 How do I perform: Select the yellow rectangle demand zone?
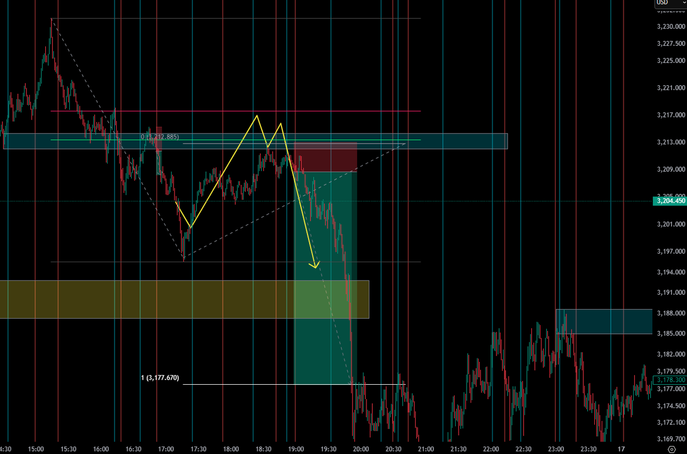(x=184, y=299)
